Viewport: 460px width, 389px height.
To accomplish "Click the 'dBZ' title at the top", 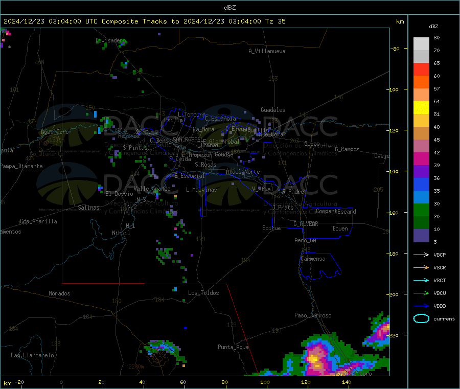I will tap(229, 8).
